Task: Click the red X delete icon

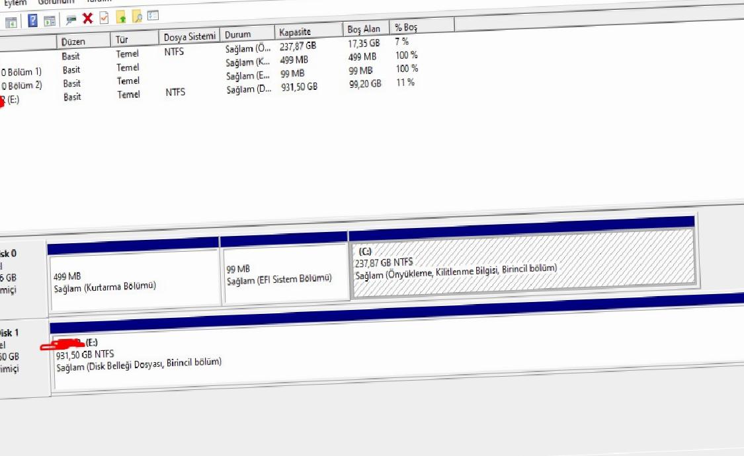Action: (x=88, y=19)
